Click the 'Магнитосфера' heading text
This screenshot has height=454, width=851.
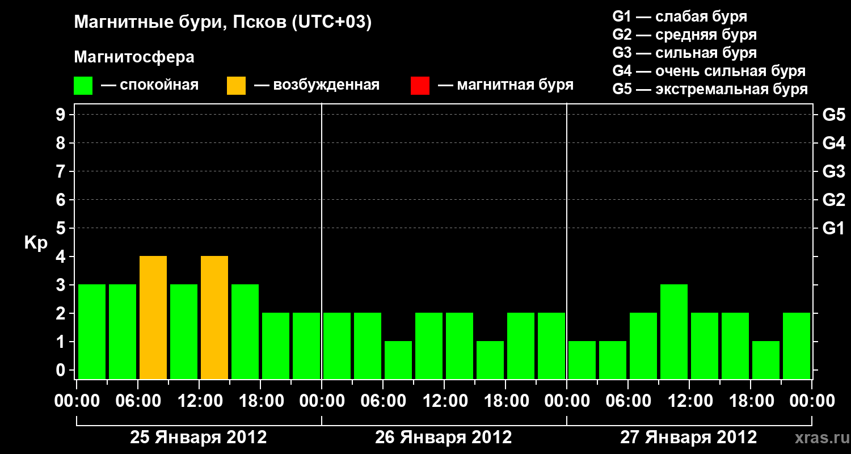pyautogui.click(x=134, y=57)
